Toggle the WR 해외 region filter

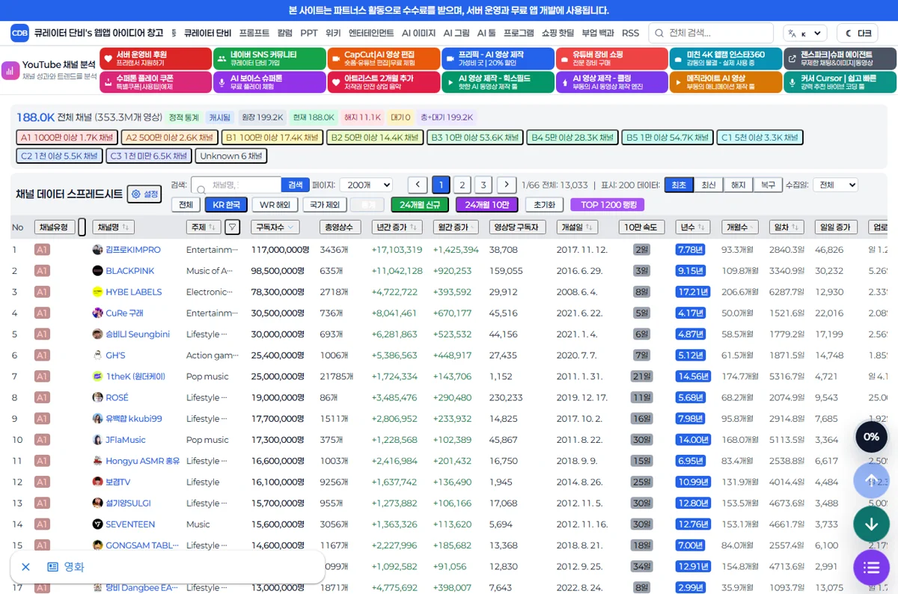coord(275,204)
